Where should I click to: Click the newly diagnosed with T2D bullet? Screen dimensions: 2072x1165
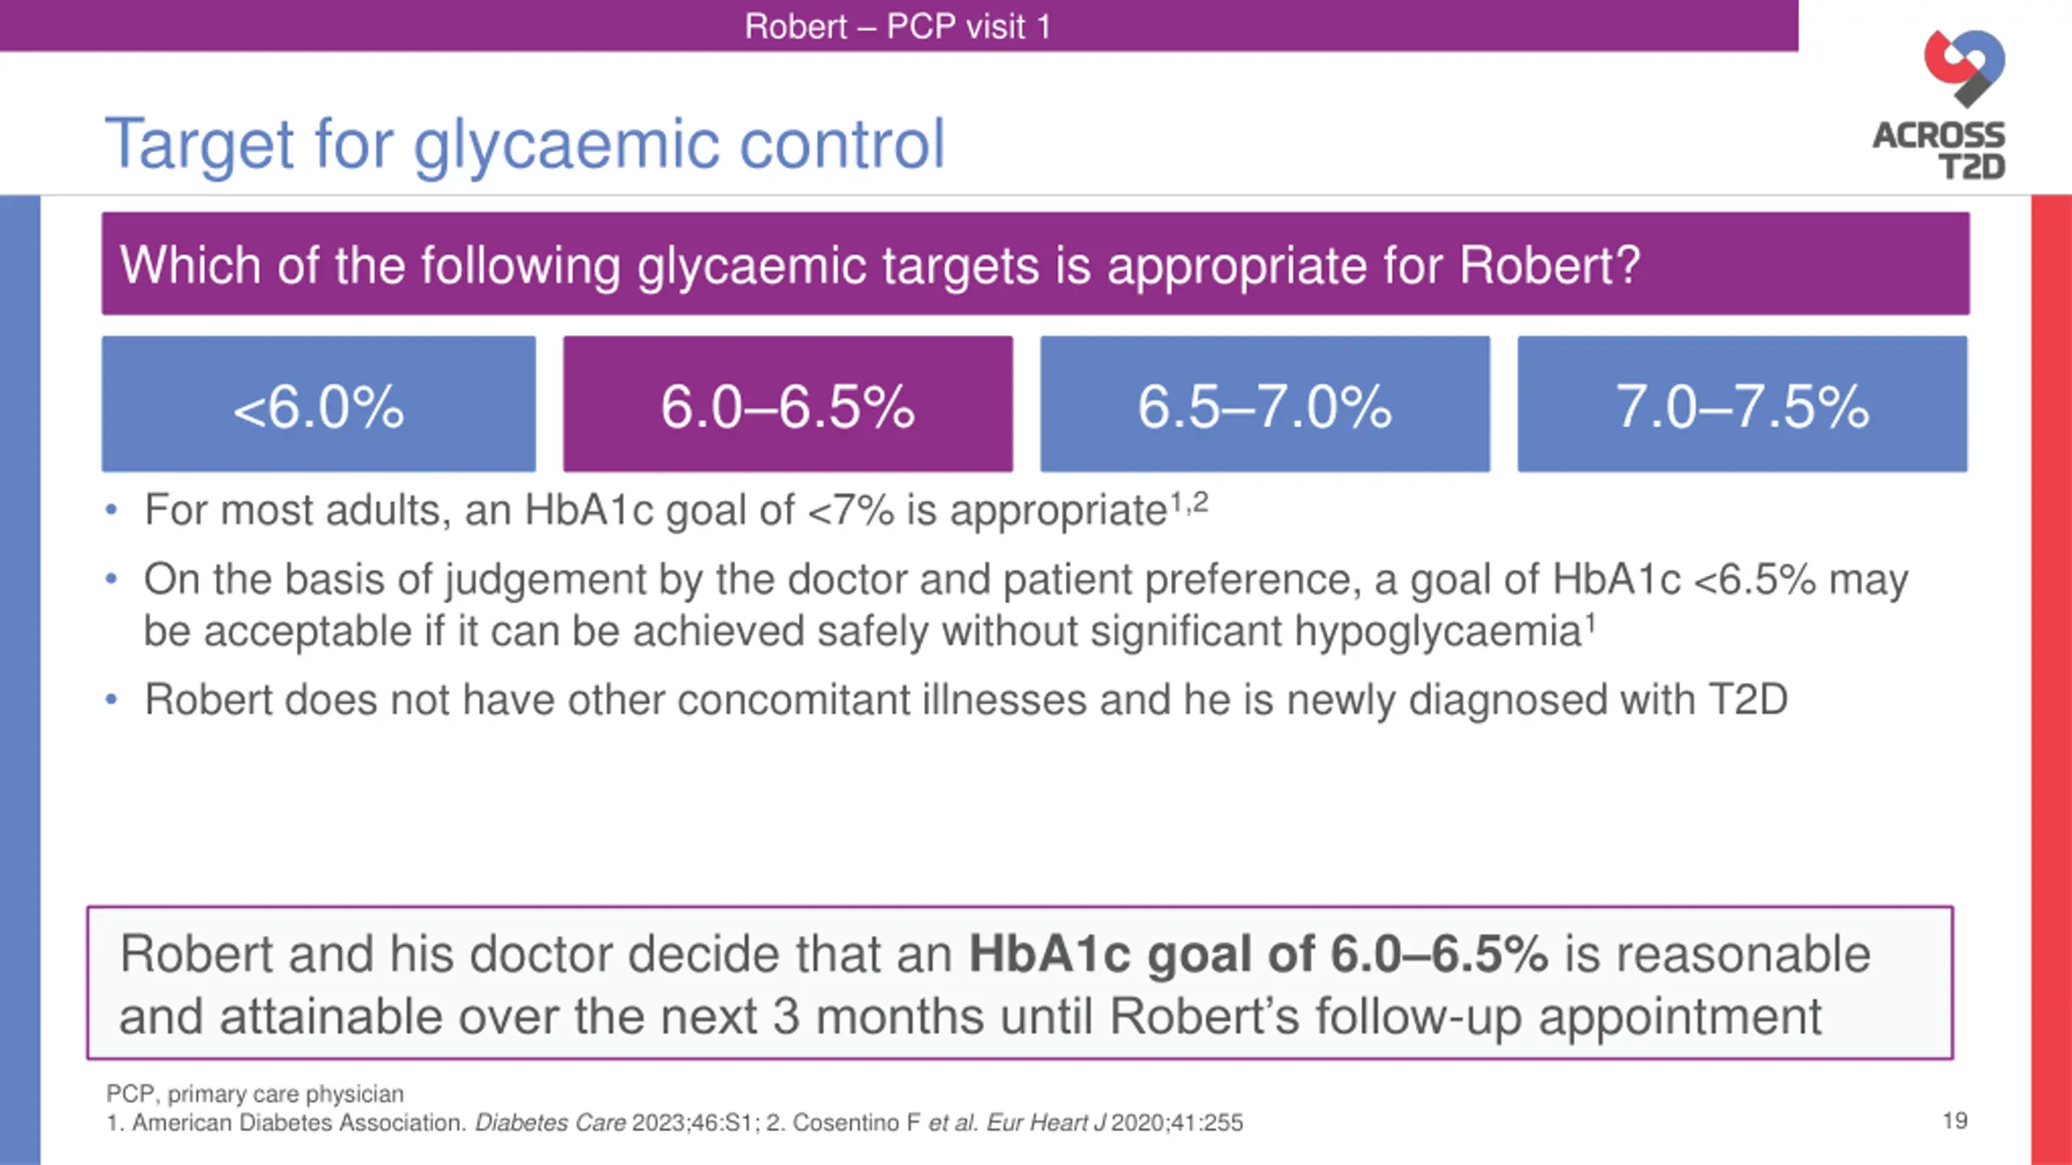click(945, 699)
